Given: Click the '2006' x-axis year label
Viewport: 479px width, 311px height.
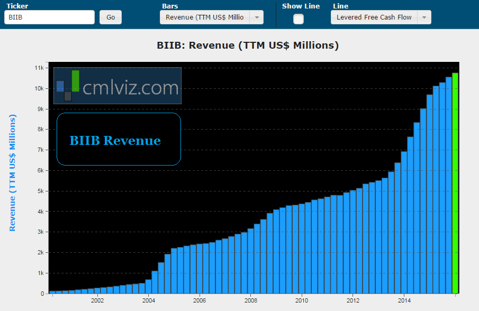Looking at the screenshot, I should tap(200, 300).
